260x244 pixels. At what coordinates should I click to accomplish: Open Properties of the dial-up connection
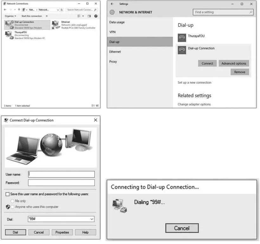pyautogui.click(x=62, y=232)
